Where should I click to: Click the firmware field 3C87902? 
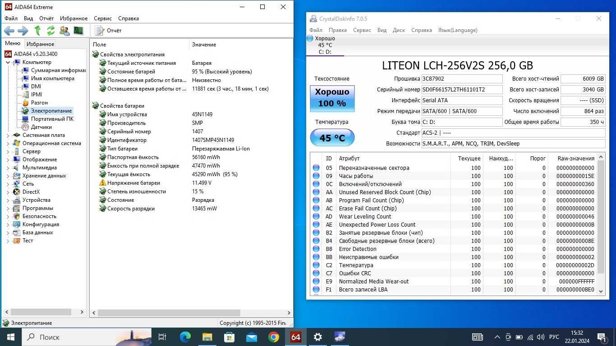point(462,79)
